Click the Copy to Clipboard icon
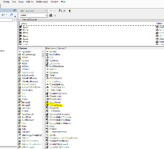 (60, 11)
